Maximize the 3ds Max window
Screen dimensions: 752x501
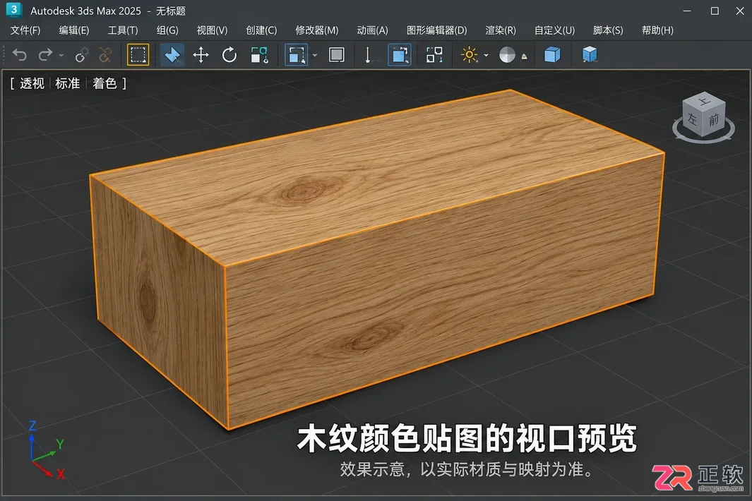coord(715,11)
